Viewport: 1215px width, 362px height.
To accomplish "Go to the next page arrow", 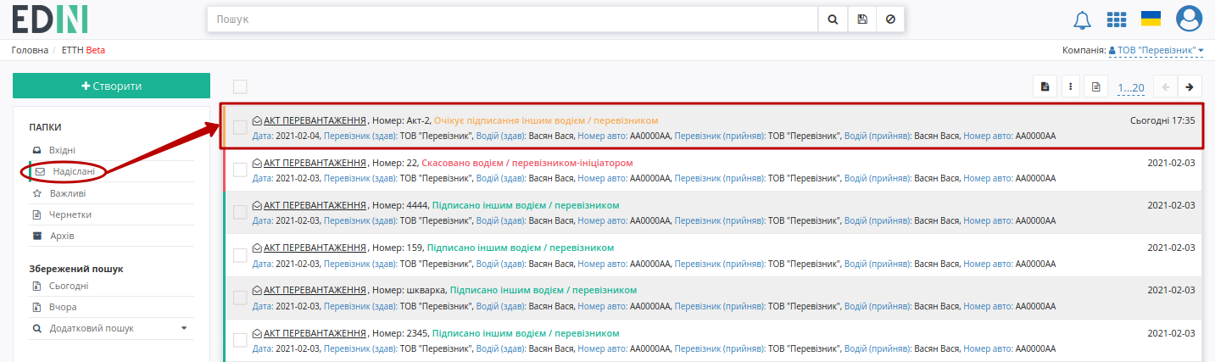I will tap(1190, 86).
